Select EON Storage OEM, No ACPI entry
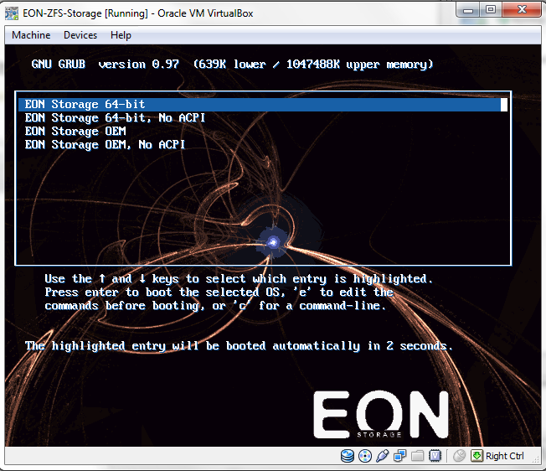The image size is (546, 471). pos(263,145)
